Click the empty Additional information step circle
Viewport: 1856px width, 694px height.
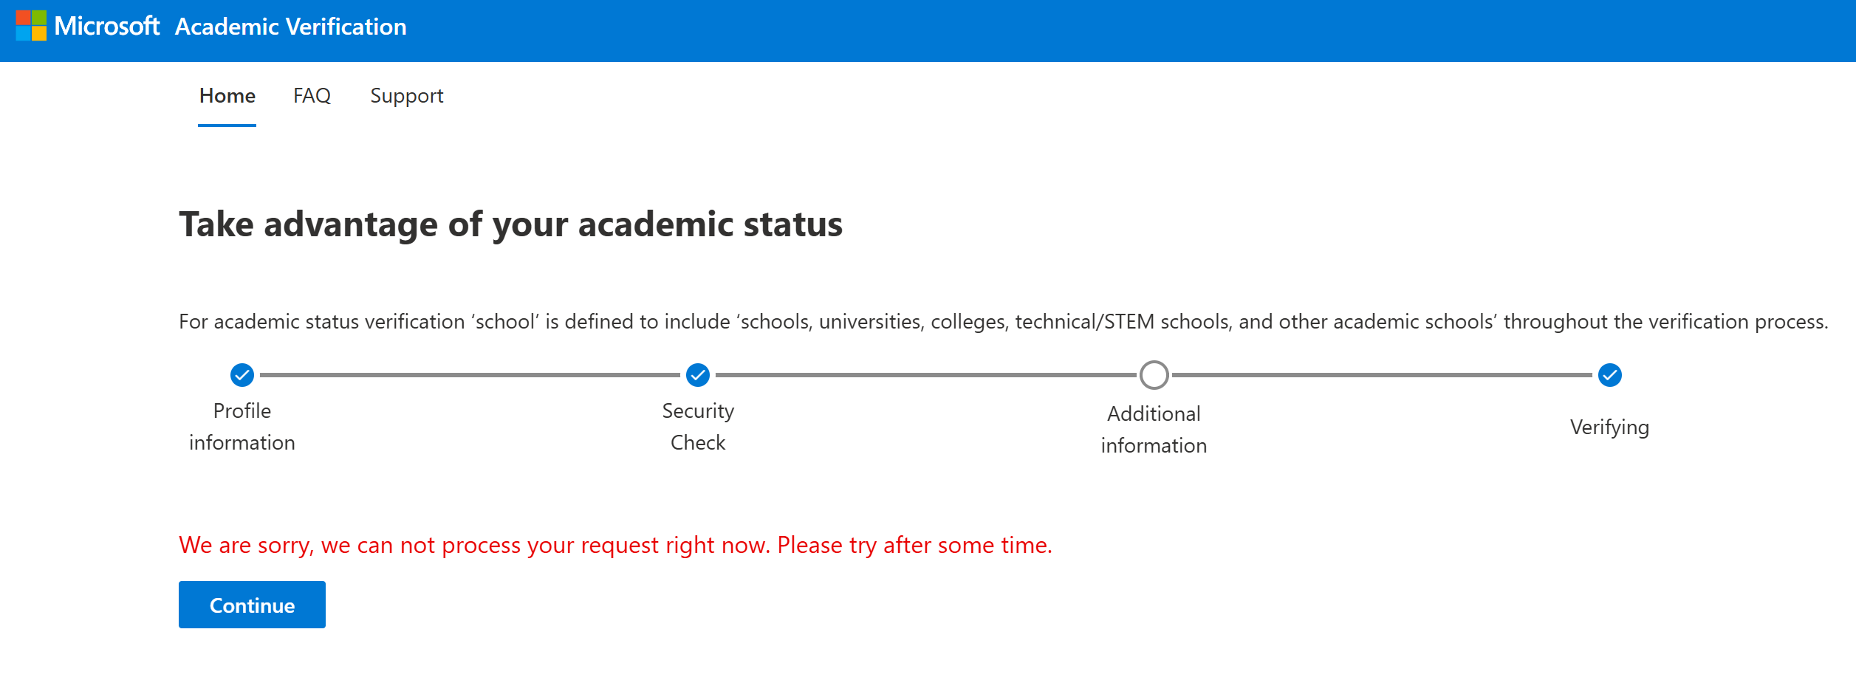coord(1154,375)
